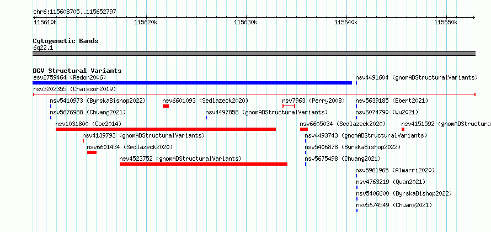Click the 115620k ruler position

(145, 22)
